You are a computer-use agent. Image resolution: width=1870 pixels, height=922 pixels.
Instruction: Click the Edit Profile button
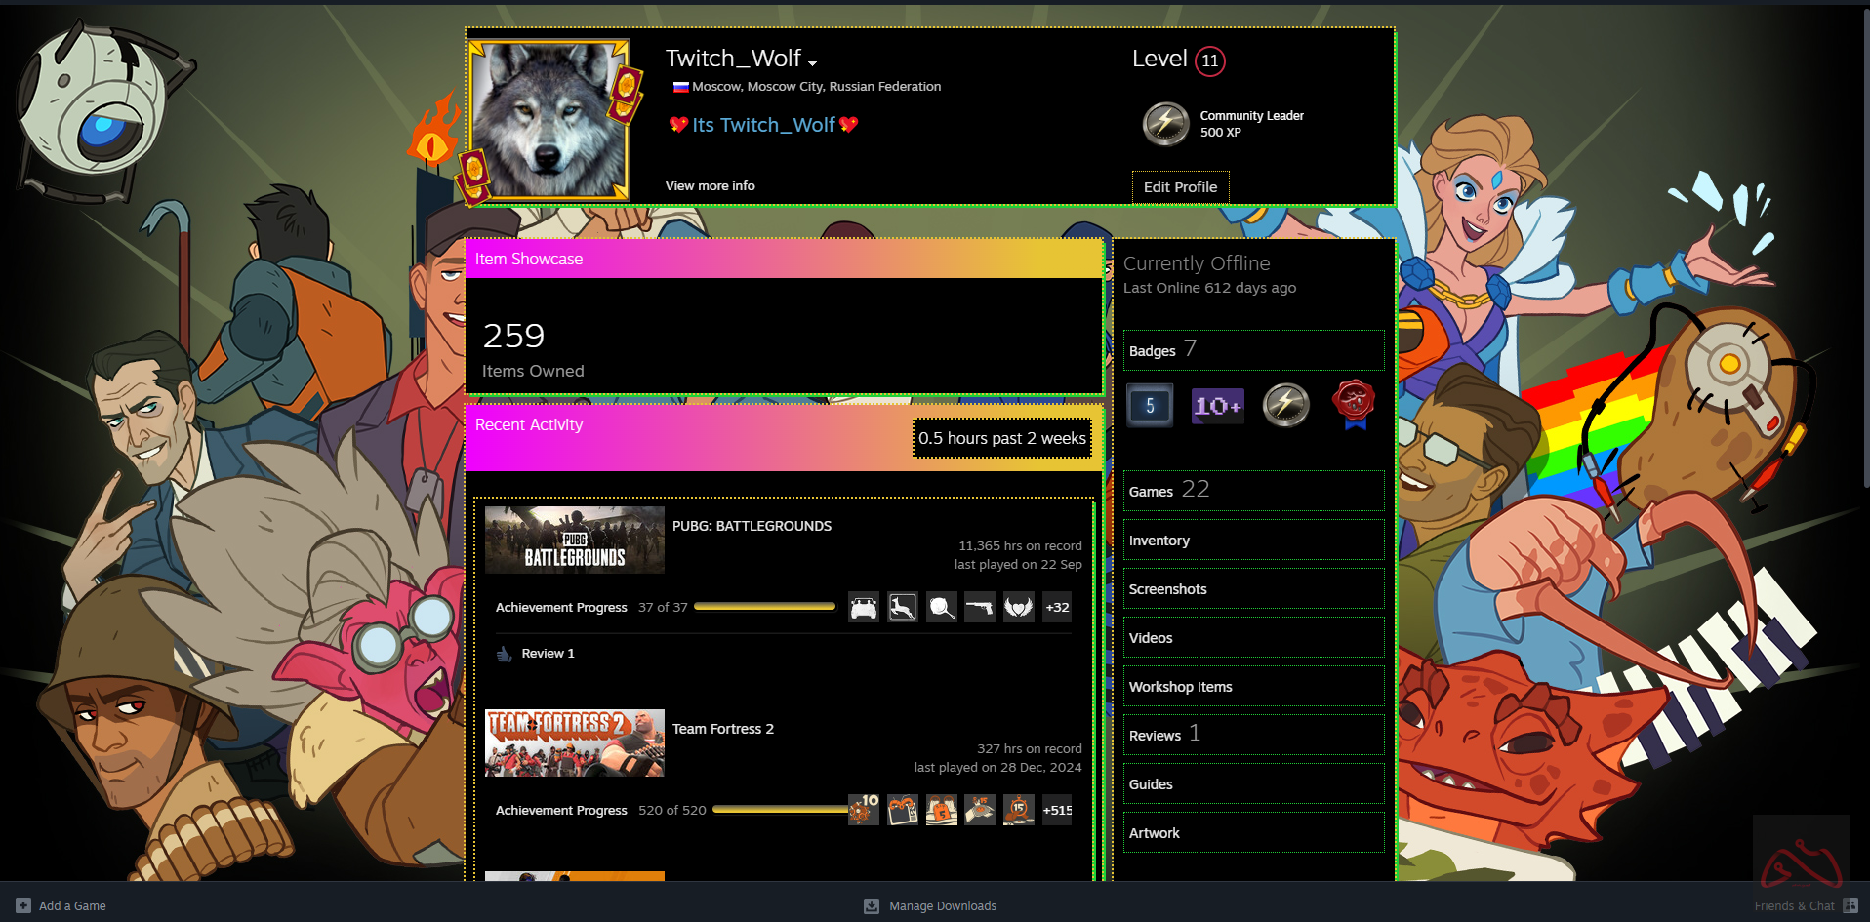pos(1180,187)
